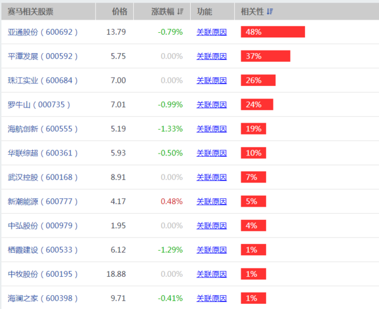Click the 功能 column header
Screen dimensions: 379x309
[x=204, y=12]
